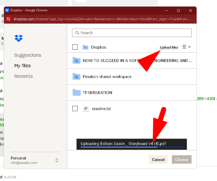Viewport: 217px width, 181px height.
Task: Minimize the Dropbox Chrome window
Action: coord(166,11)
